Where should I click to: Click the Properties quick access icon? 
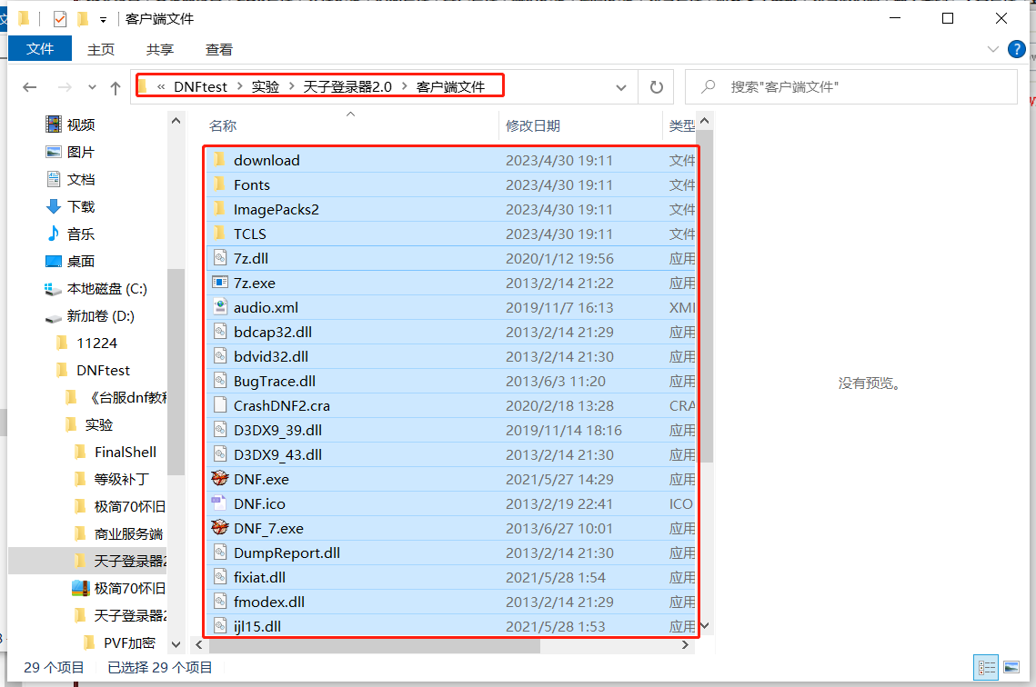coord(60,18)
